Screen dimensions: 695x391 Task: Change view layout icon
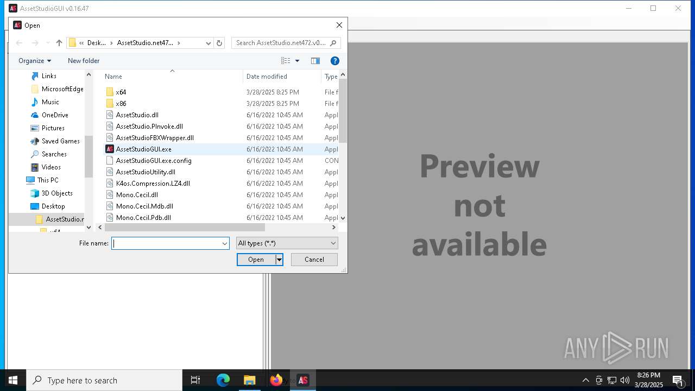pos(286,61)
